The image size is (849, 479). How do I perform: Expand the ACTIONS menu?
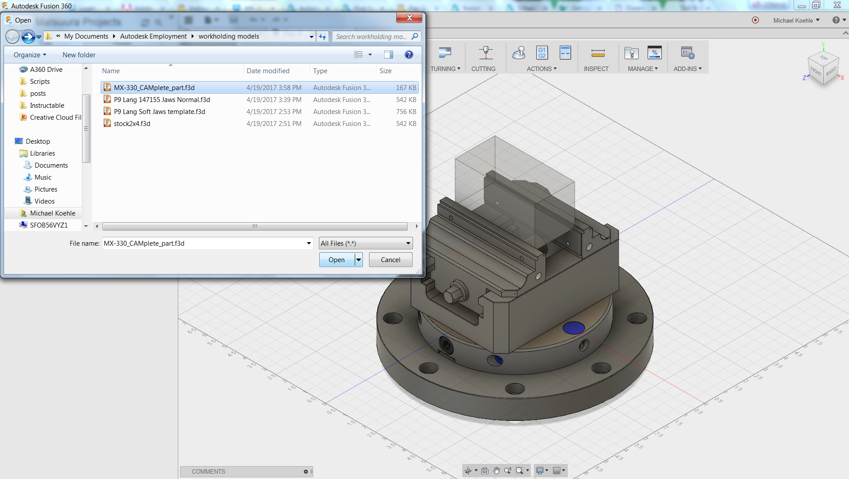[542, 69]
